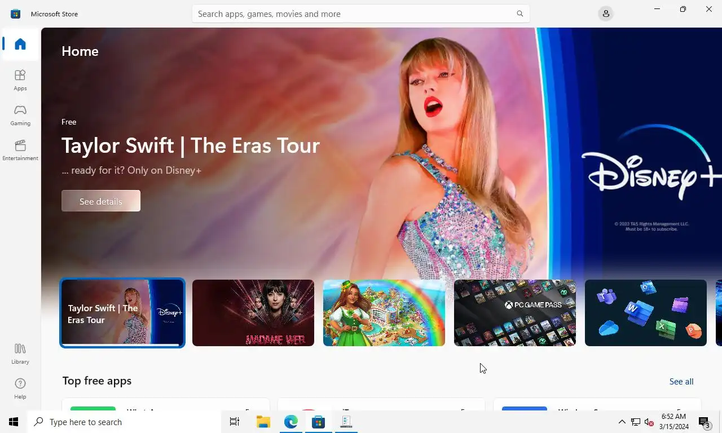This screenshot has height=433, width=722.
Task: Open the document app icon on taskbar
Action: pyautogui.click(x=346, y=422)
